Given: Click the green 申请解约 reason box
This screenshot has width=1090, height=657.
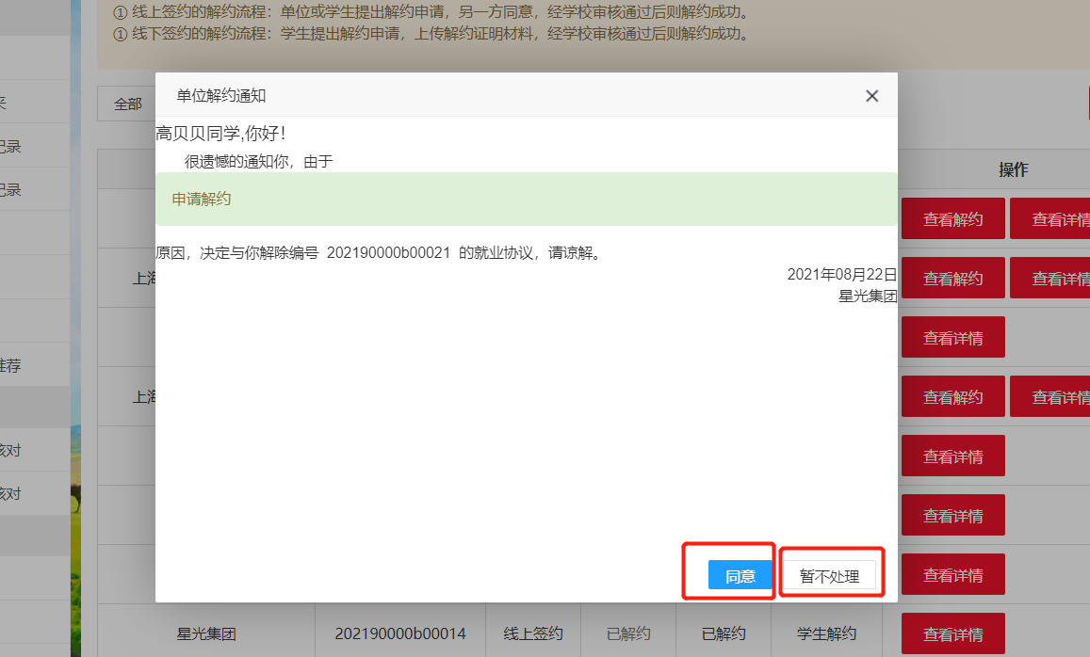Looking at the screenshot, I should point(526,200).
